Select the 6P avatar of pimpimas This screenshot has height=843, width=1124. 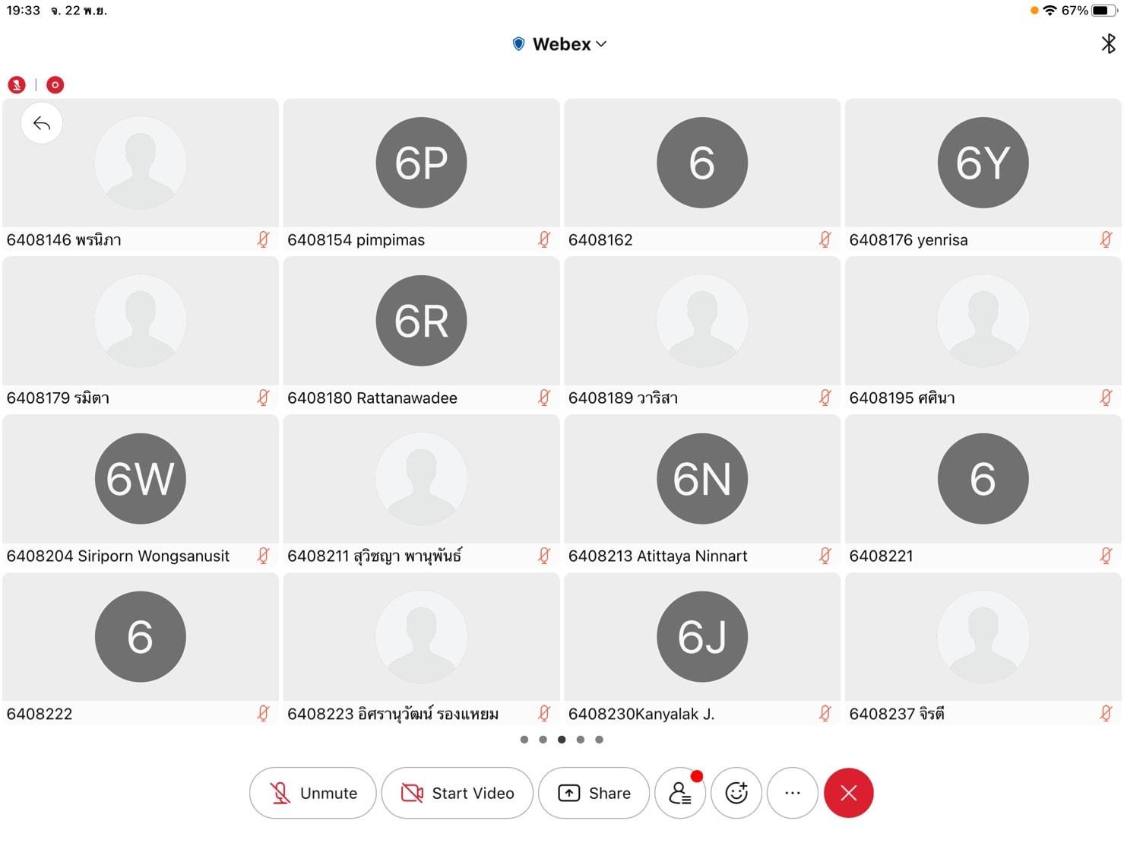422,163
